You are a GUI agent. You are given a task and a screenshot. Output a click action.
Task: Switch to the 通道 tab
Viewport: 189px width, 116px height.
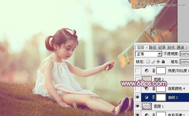pos(180,48)
